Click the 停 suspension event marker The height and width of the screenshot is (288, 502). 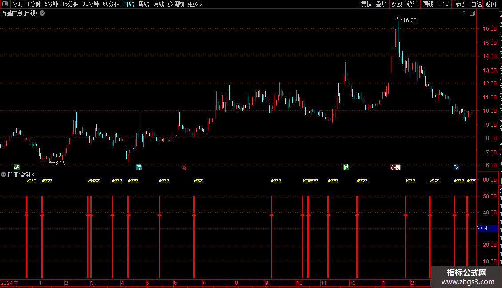coord(139,167)
